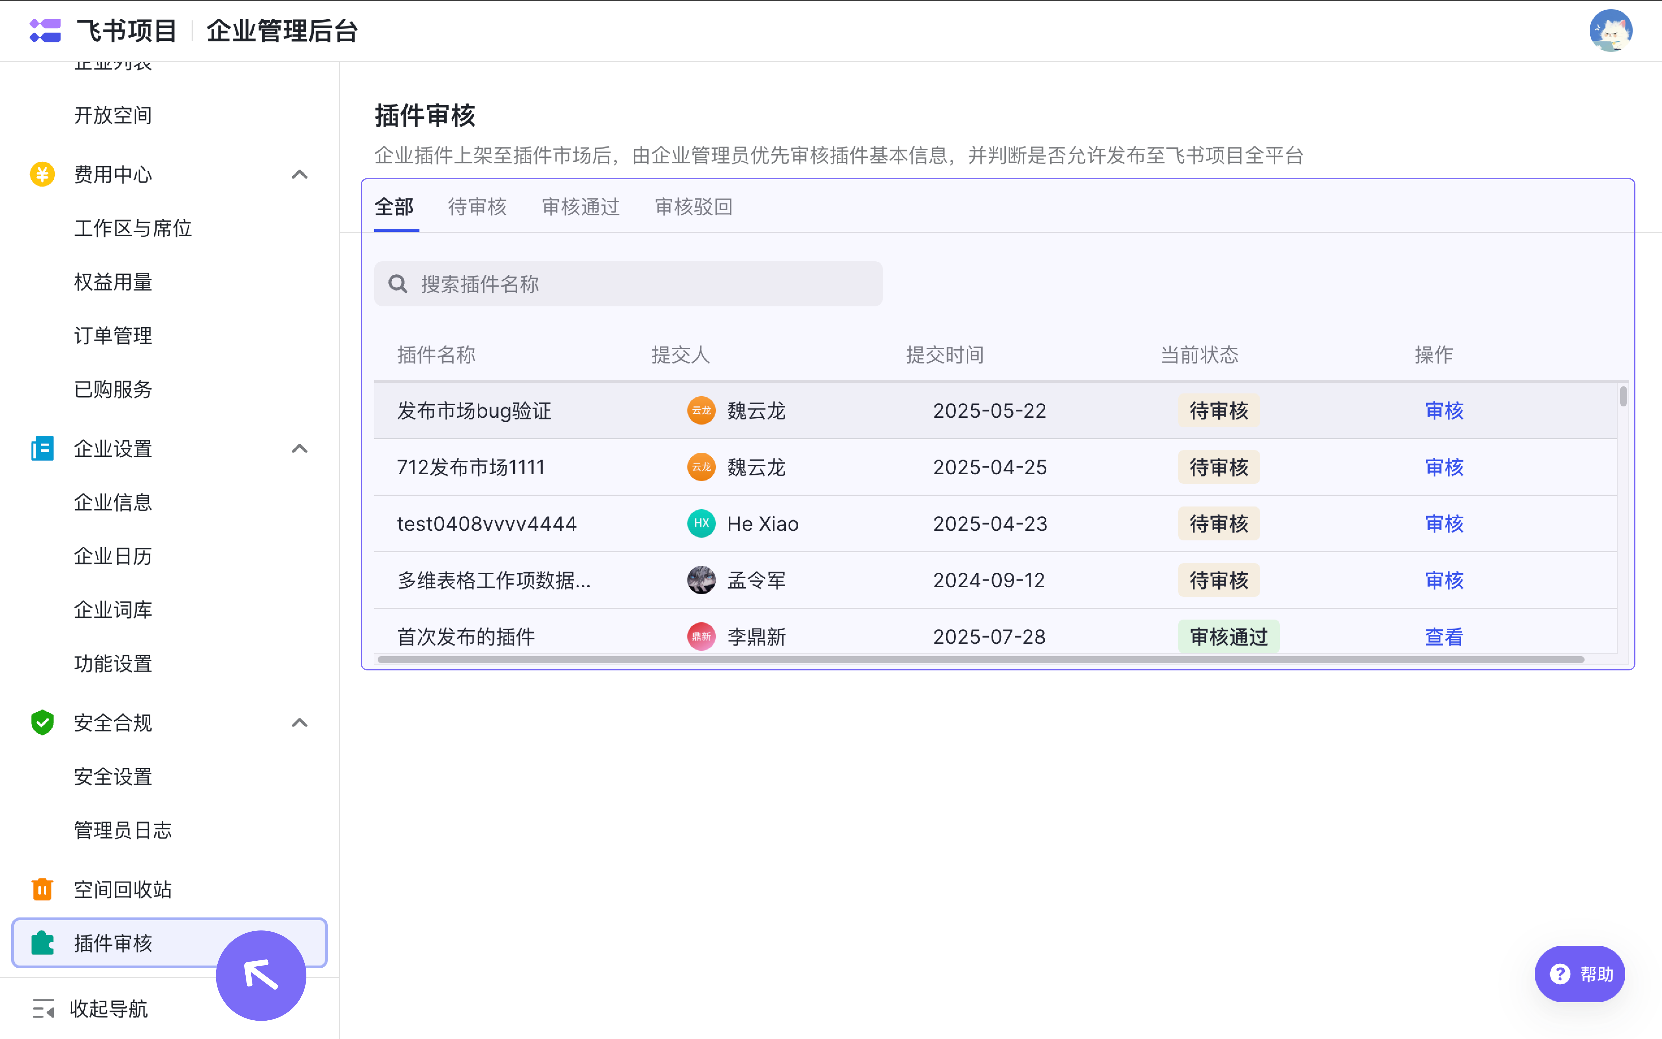Switch to the 审核通过 tab
This screenshot has width=1662, height=1039.
point(581,207)
